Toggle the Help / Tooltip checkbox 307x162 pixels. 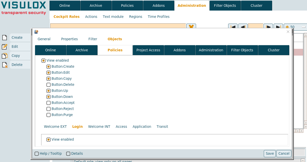coord(37,154)
